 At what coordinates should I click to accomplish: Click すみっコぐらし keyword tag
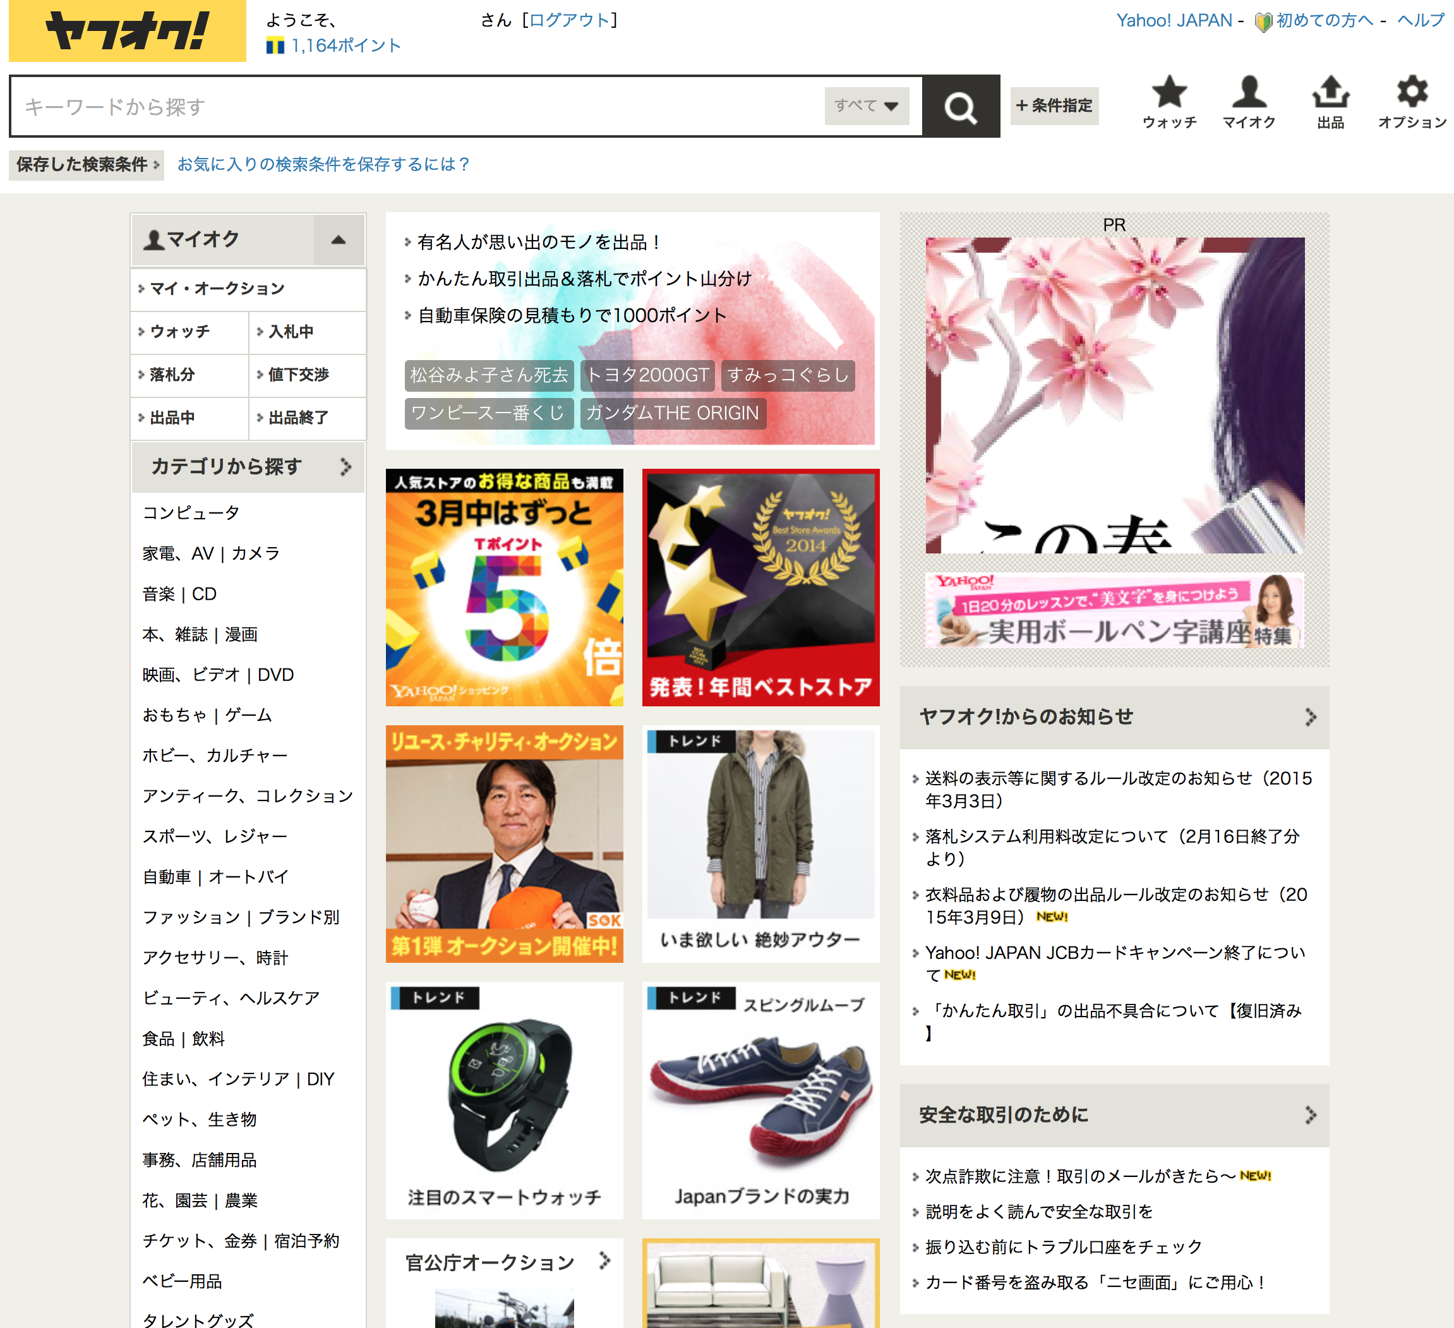pyautogui.click(x=788, y=375)
